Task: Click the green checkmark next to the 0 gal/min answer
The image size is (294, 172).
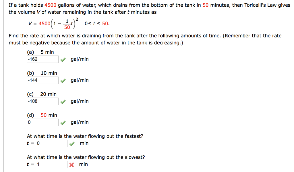Action: [63, 122]
